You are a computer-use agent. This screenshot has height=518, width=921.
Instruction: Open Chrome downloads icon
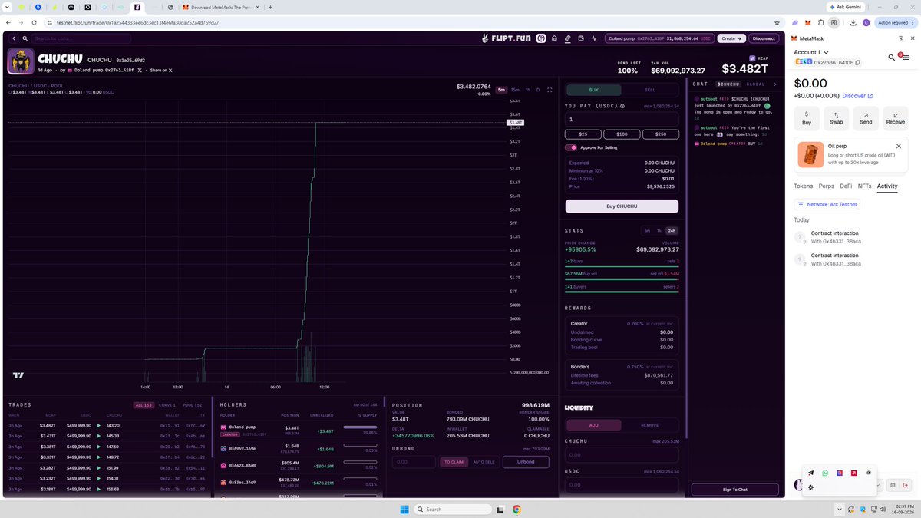coord(853,22)
